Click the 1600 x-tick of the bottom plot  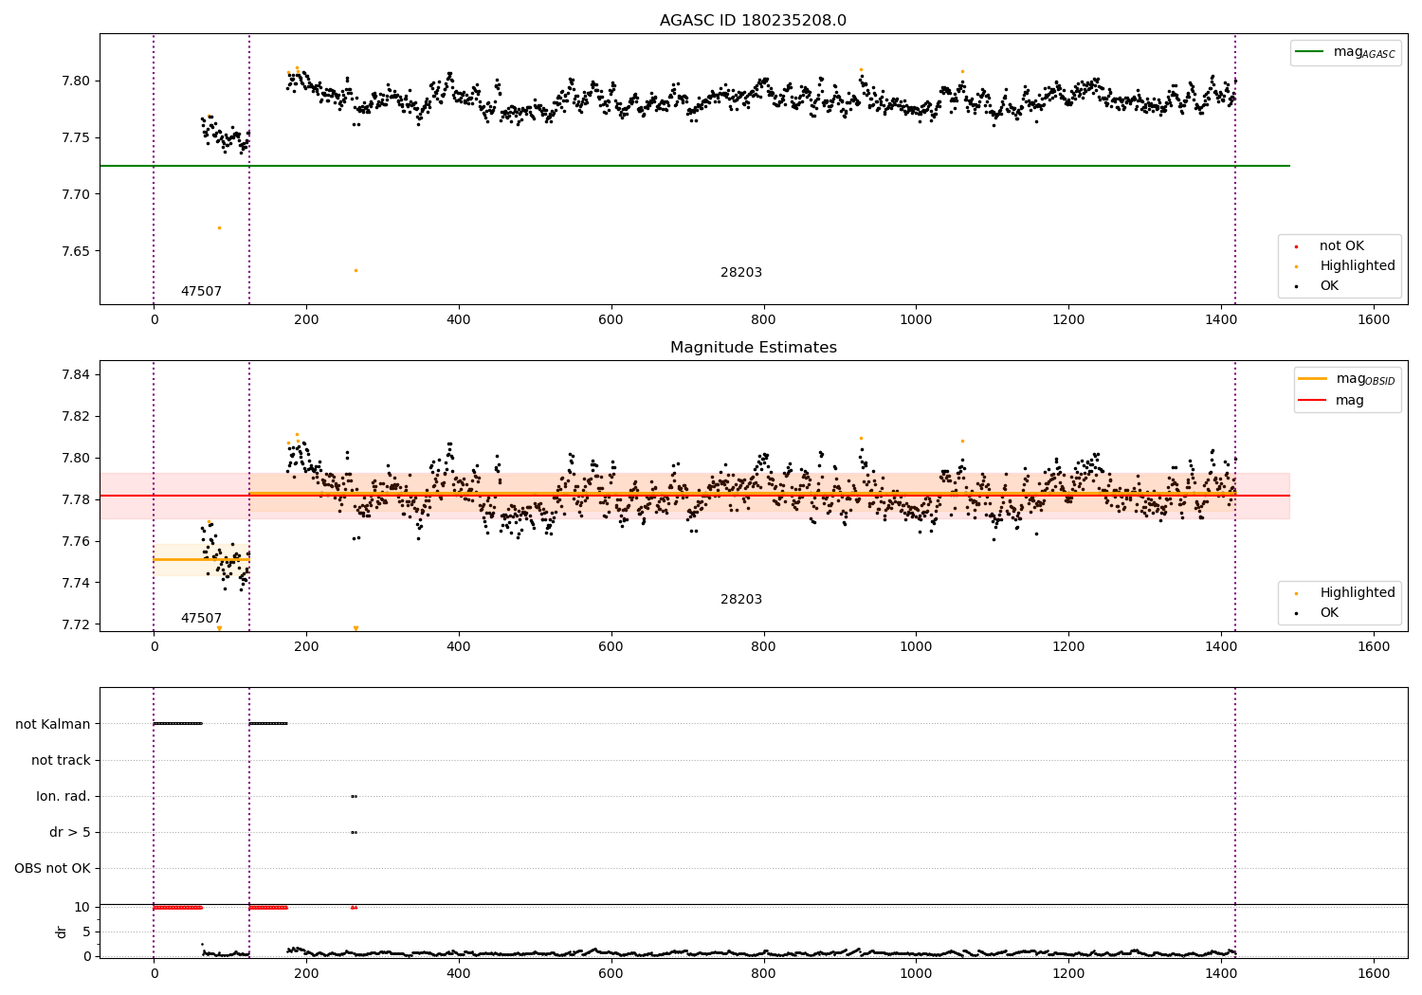(1374, 973)
